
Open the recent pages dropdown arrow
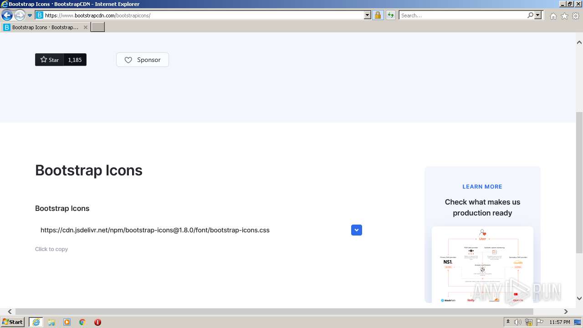[x=30, y=15]
